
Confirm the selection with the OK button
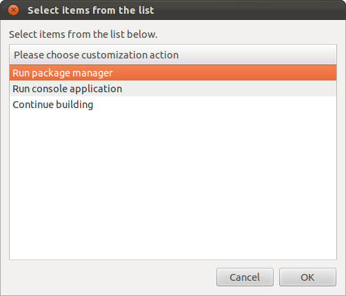coord(307,277)
